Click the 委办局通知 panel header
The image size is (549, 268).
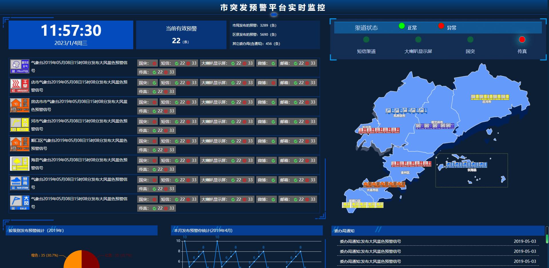click(438, 231)
